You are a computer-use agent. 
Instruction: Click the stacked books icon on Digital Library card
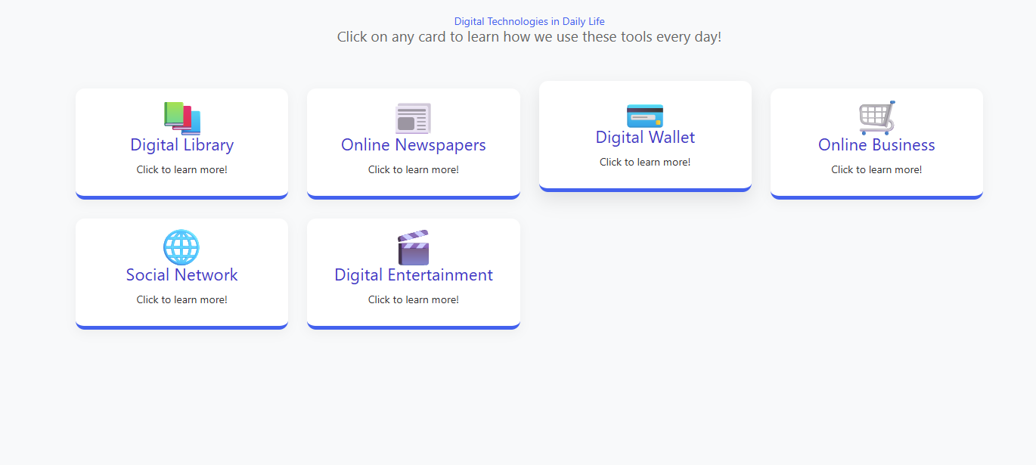[x=181, y=118]
